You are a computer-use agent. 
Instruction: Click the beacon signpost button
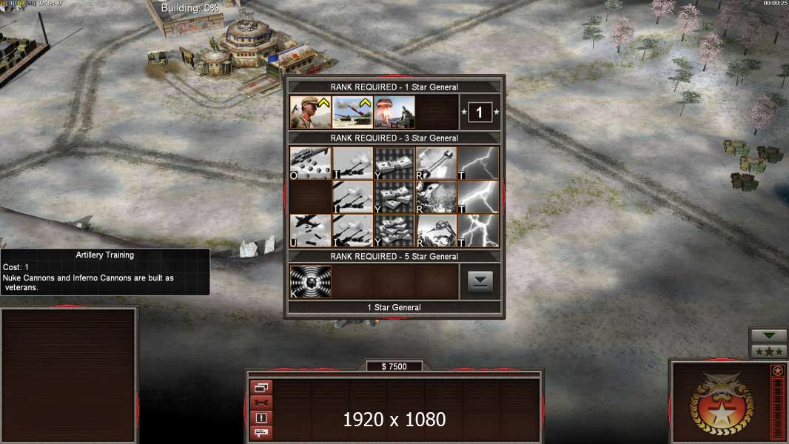261,432
